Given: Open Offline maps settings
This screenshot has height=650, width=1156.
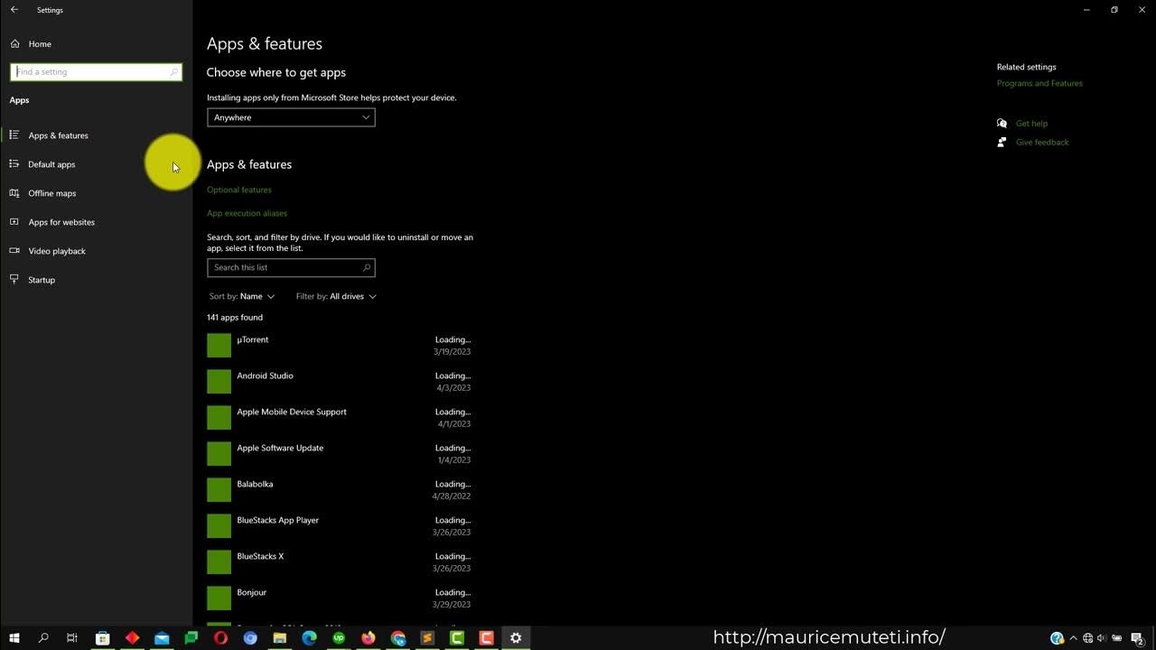Looking at the screenshot, I should pos(52,193).
